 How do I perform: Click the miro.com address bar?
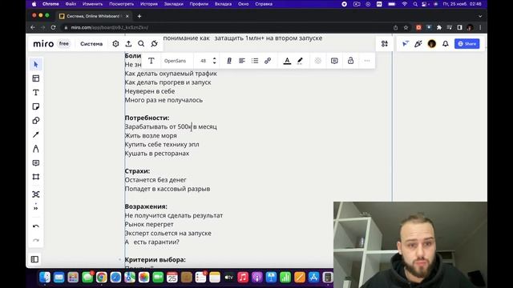click(226, 27)
